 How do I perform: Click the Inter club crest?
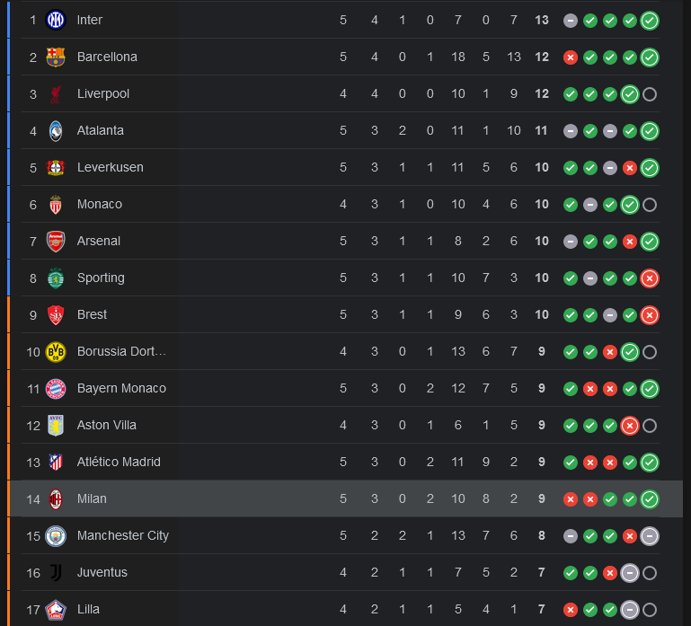click(x=56, y=20)
